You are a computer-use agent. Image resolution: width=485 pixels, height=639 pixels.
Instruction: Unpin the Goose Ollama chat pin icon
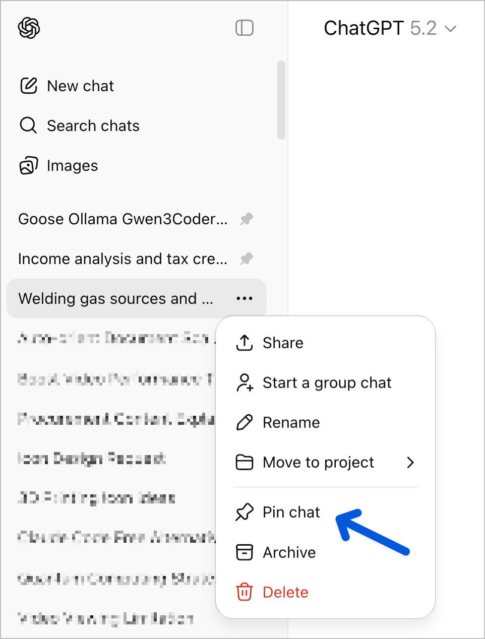coord(247,219)
